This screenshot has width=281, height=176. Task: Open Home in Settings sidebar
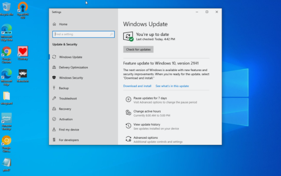pos(63,24)
